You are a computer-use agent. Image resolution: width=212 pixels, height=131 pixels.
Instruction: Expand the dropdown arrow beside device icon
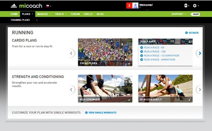coord(189,6)
